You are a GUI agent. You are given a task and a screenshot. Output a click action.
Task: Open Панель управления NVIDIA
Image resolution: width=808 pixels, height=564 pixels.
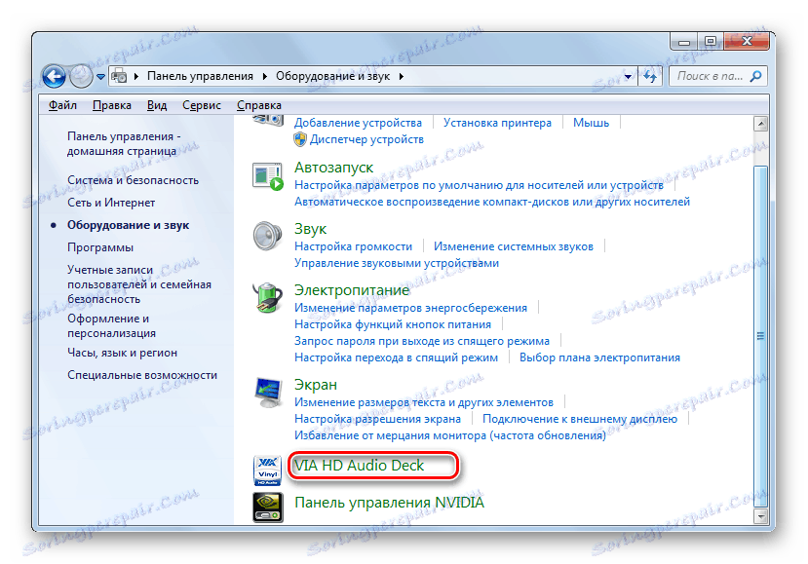pyautogui.click(x=389, y=503)
